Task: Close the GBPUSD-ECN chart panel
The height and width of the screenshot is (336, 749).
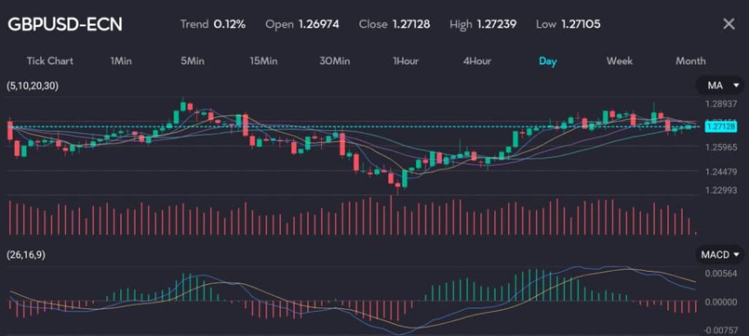Action: tap(729, 24)
